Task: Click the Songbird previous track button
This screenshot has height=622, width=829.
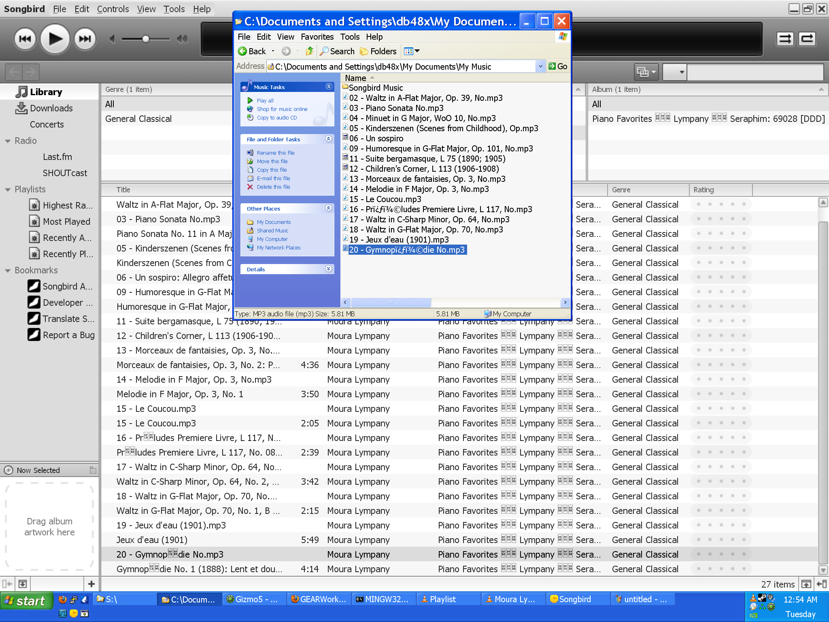Action: (25, 39)
